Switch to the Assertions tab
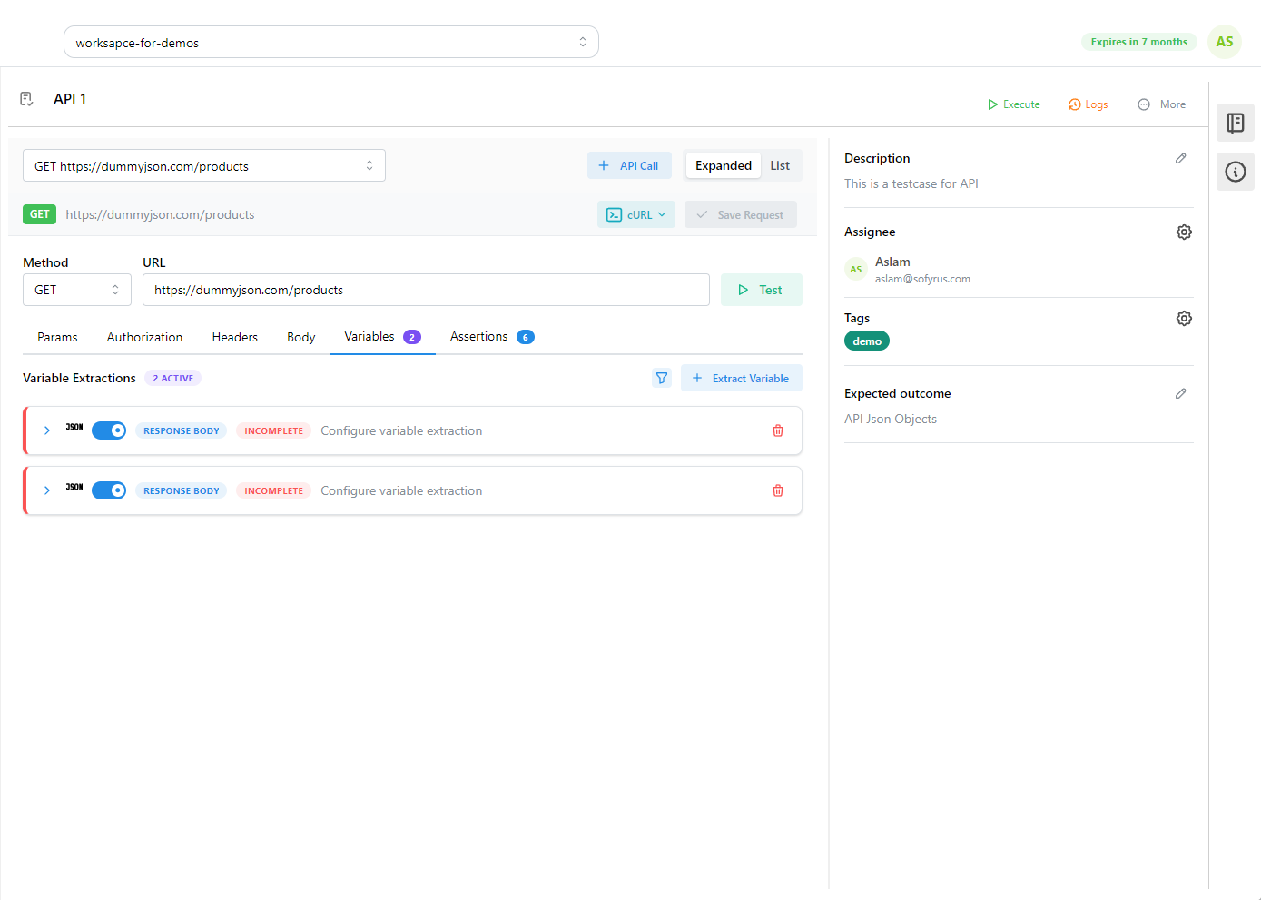Image resolution: width=1261 pixels, height=900 pixels. pyautogui.click(x=478, y=336)
